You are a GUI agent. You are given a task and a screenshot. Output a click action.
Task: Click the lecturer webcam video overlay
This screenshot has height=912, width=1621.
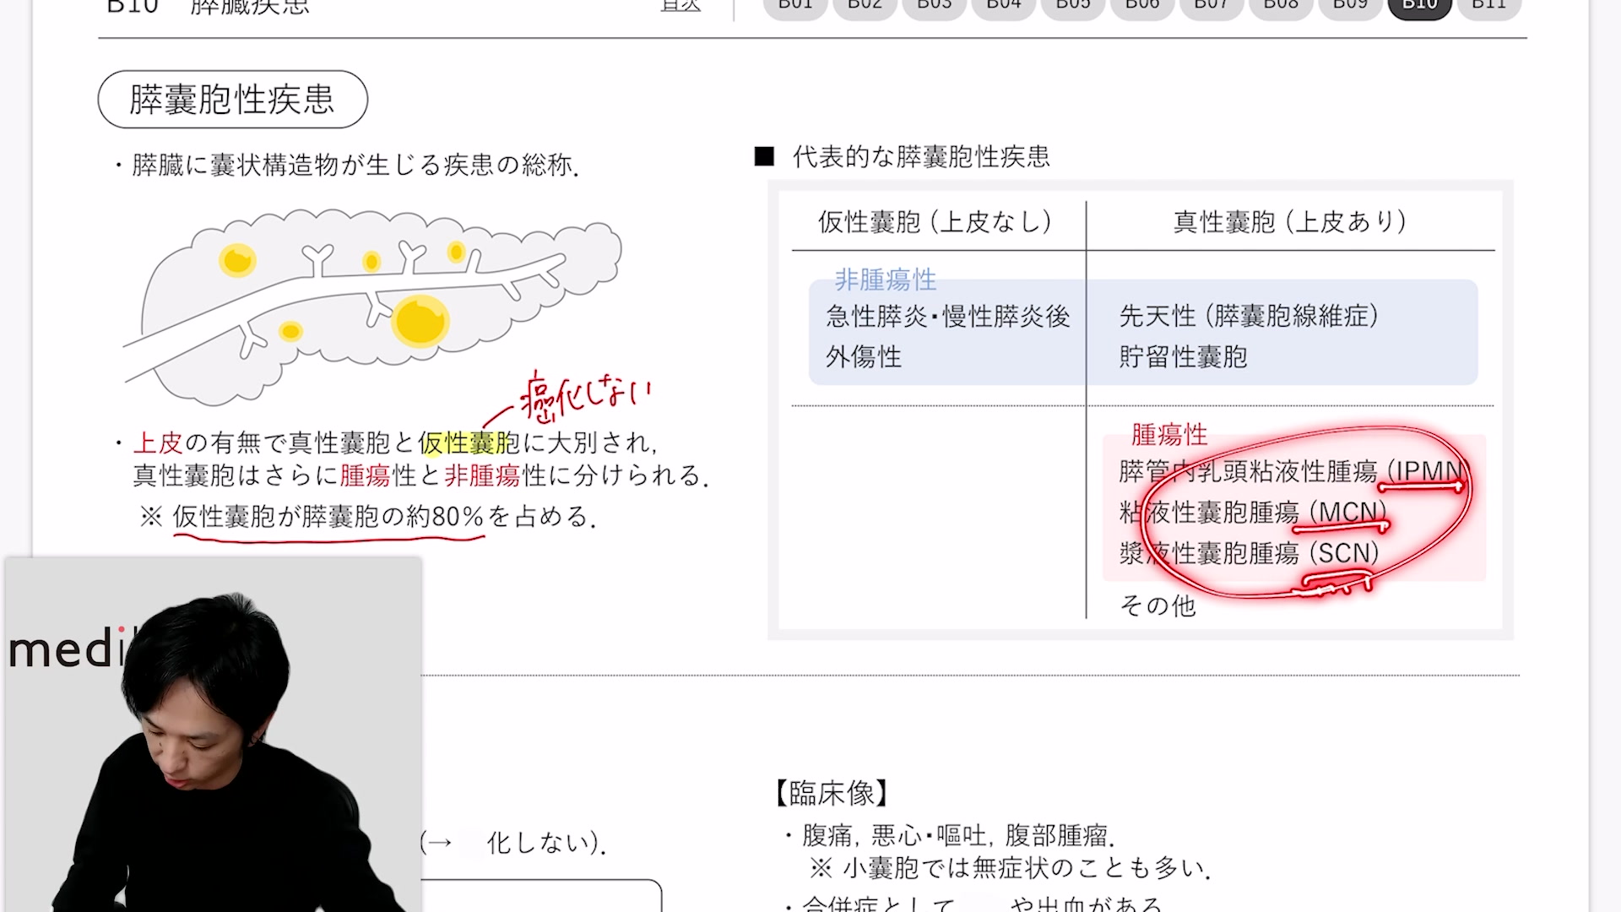213,735
